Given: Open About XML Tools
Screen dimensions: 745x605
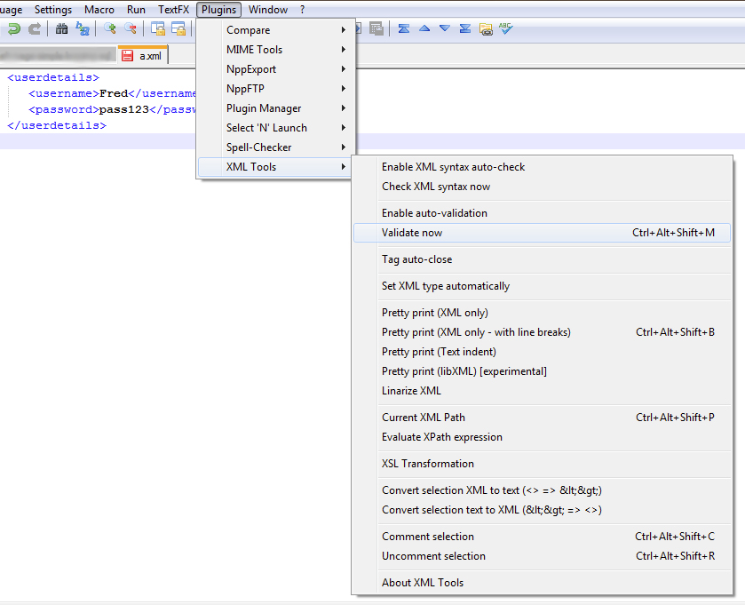Looking at the screenshot, I should coord(422,583).
